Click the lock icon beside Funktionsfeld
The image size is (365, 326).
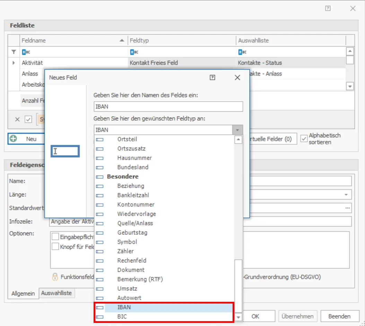click(x=55, y=277)
